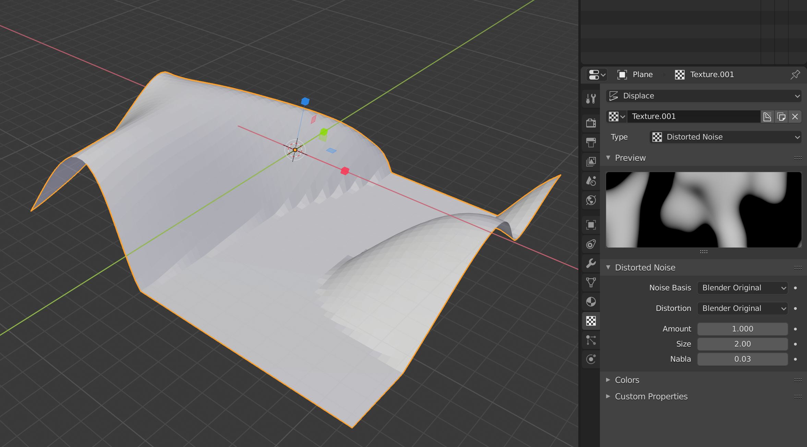
Task: Open the Physics properties tab
Action: click(x=591, y=359)
